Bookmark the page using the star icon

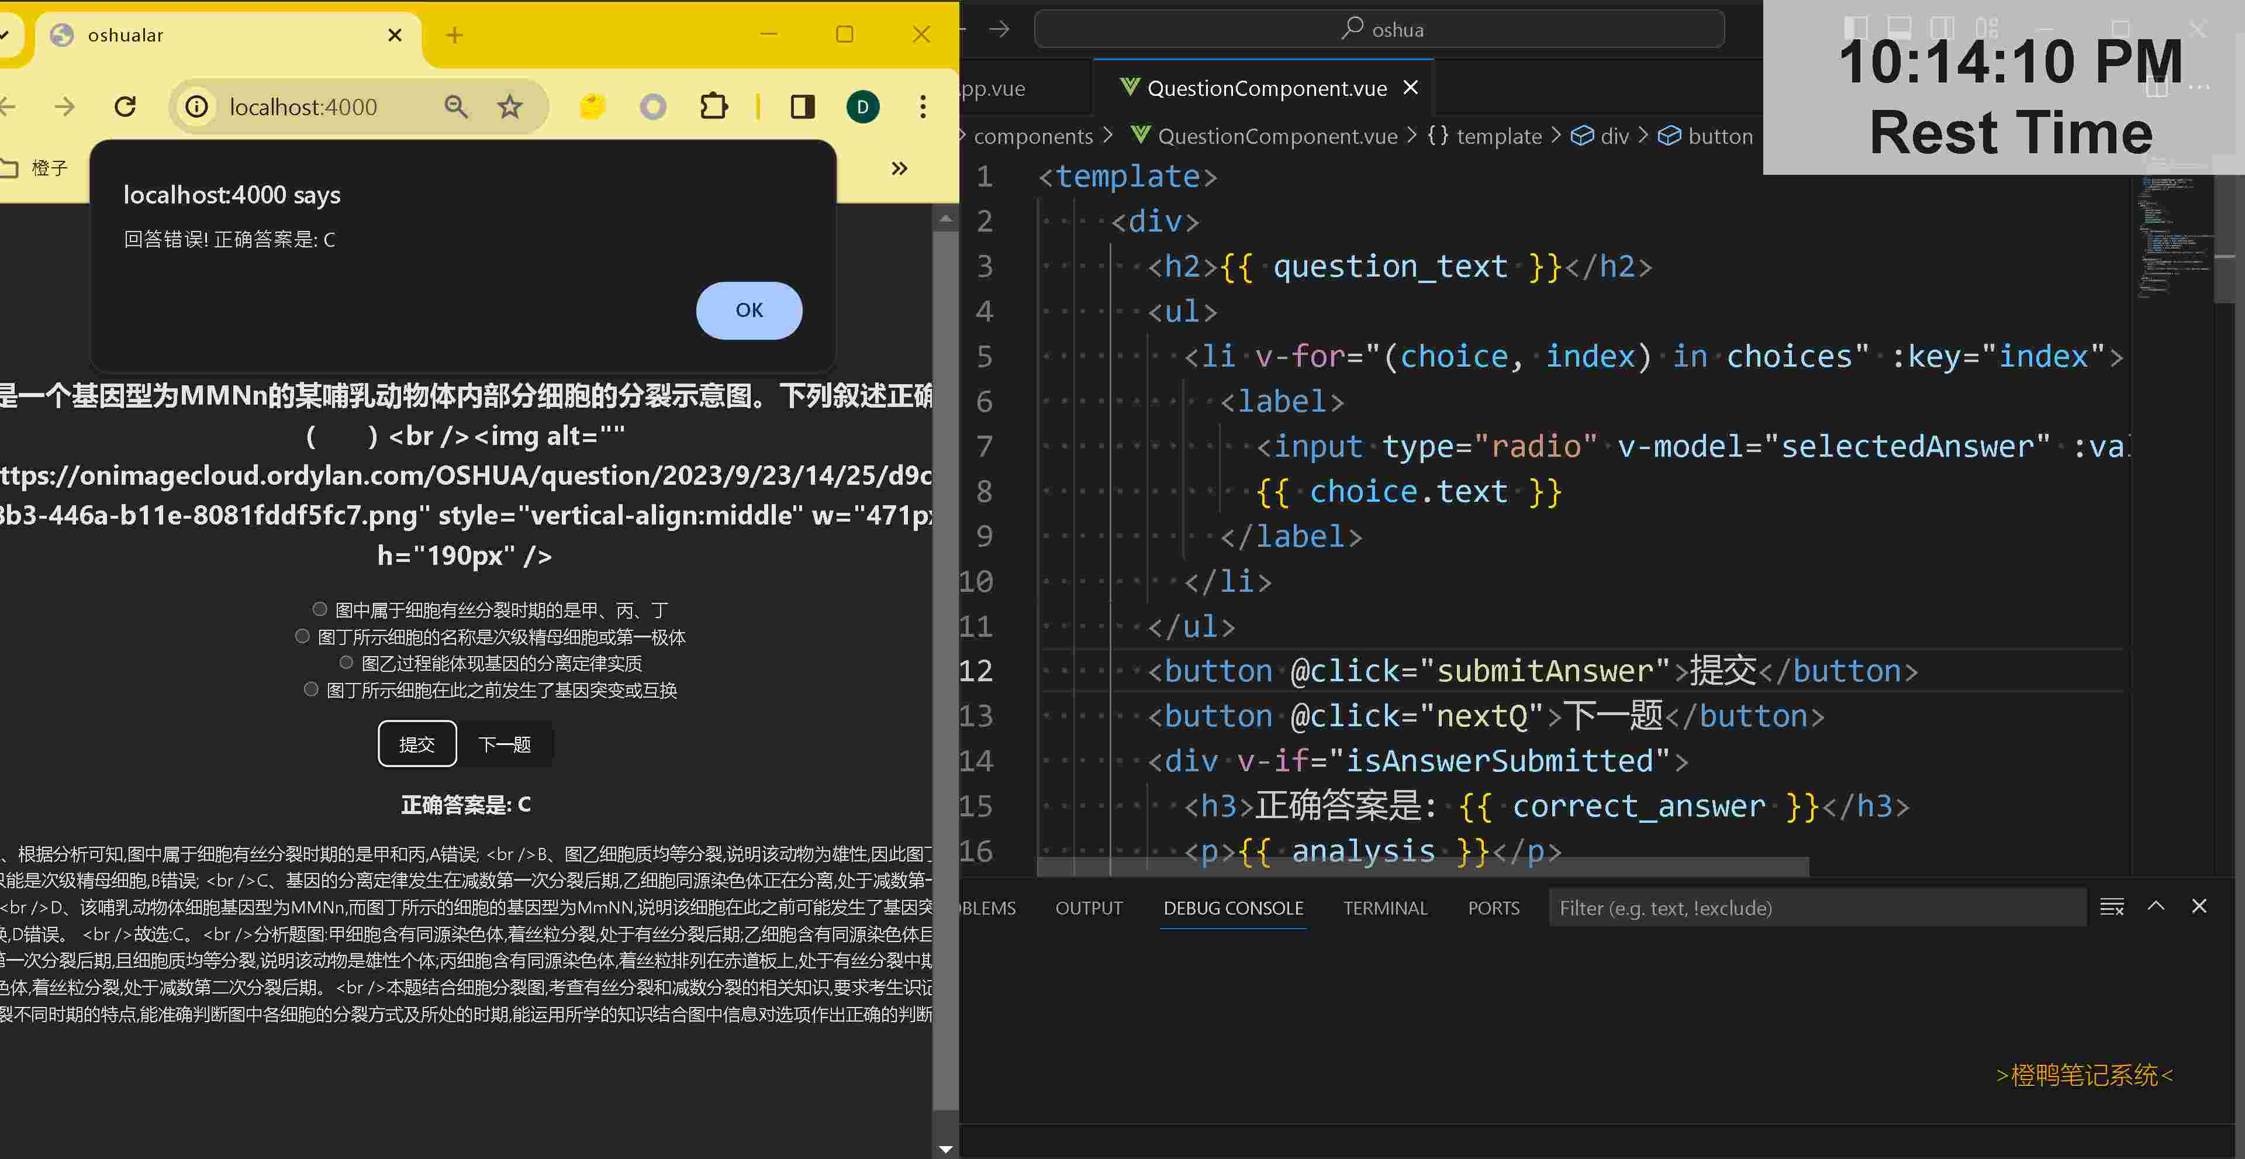coord(509,106)
